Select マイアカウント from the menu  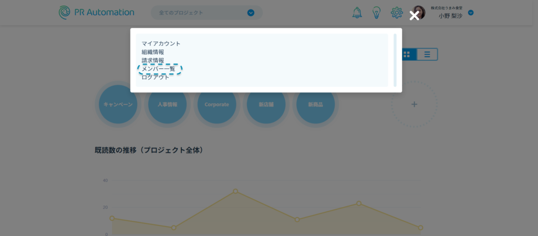click(161, 44)
